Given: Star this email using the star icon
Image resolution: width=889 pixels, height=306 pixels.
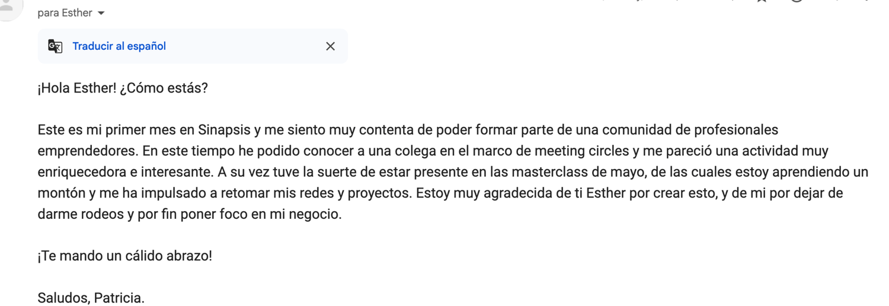Looking at the screenshot, I should coord(762,2).
